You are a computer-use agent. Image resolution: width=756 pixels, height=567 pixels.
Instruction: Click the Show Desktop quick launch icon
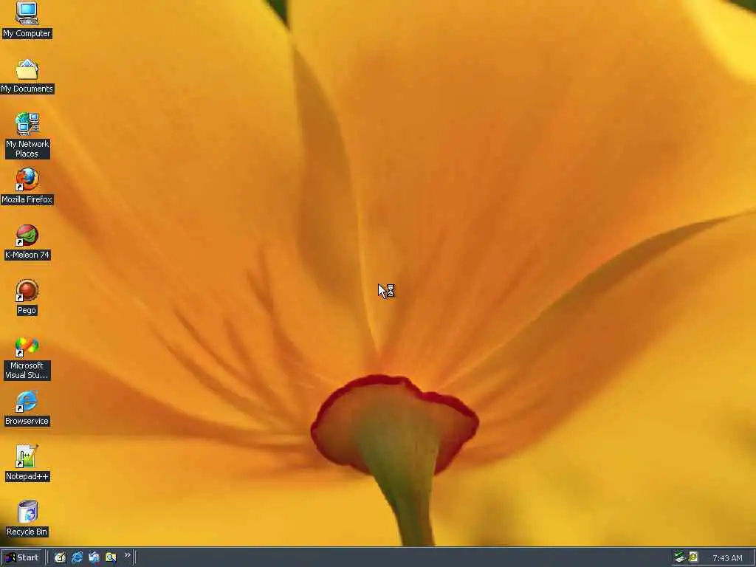(x=60, y=557)
